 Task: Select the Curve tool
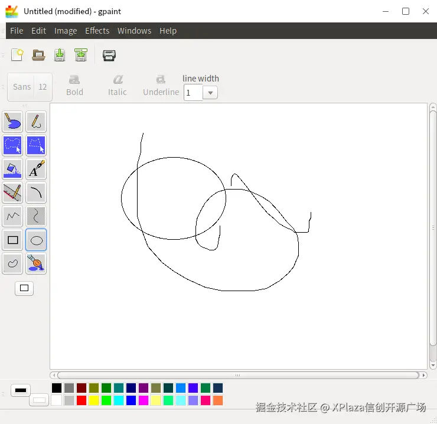(x=36, y=216)
